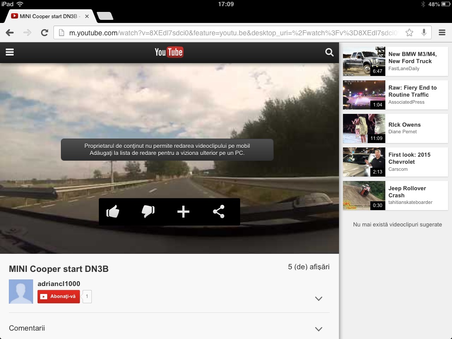
Task: Close the MINI Cooper browser tab
Action: click(x=87, y=16)
